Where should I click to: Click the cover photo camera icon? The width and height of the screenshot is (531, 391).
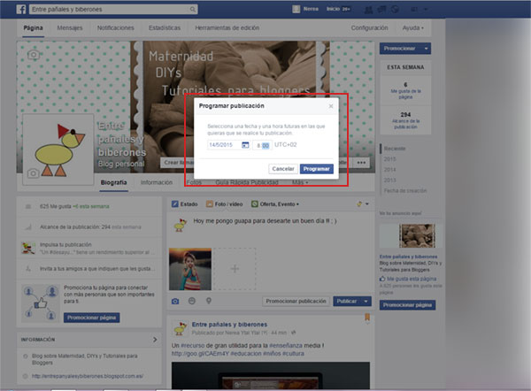(x=34, y=55)
